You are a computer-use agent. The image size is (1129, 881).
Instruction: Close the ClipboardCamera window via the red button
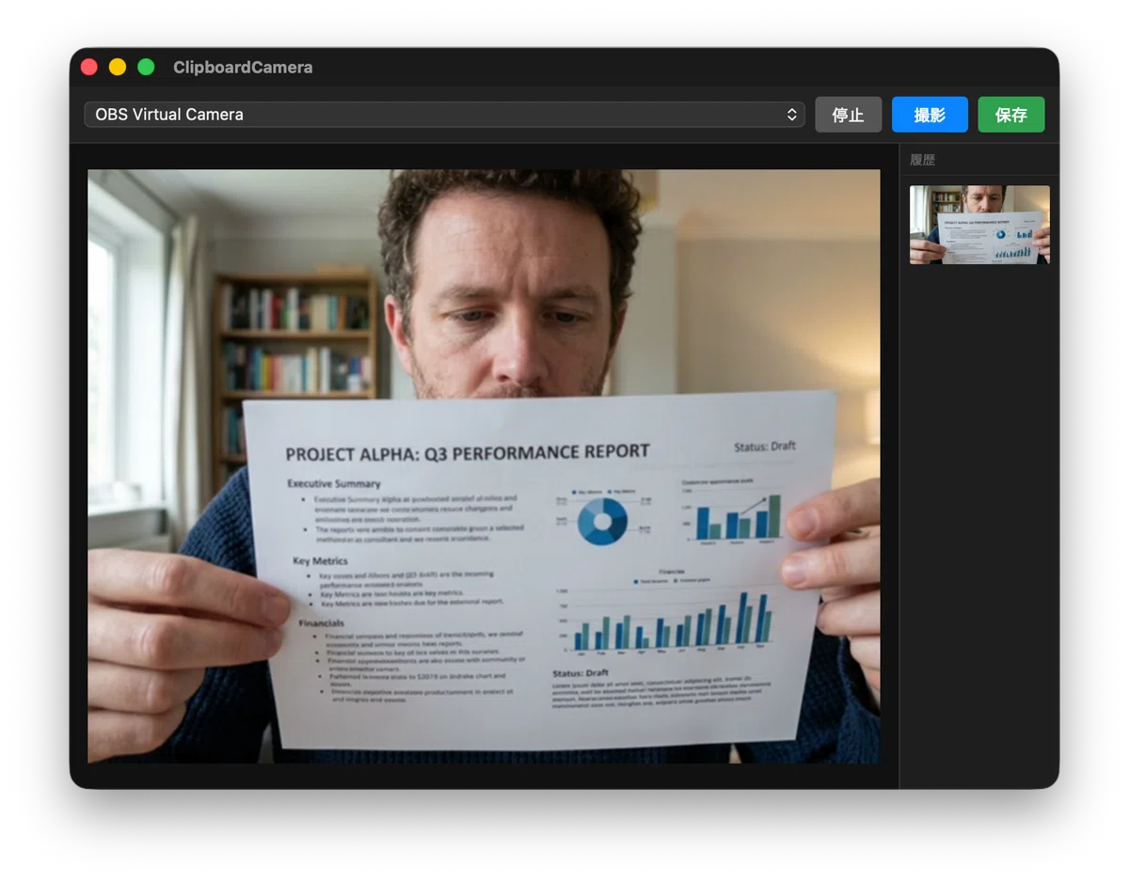click(x=89, y=68)
